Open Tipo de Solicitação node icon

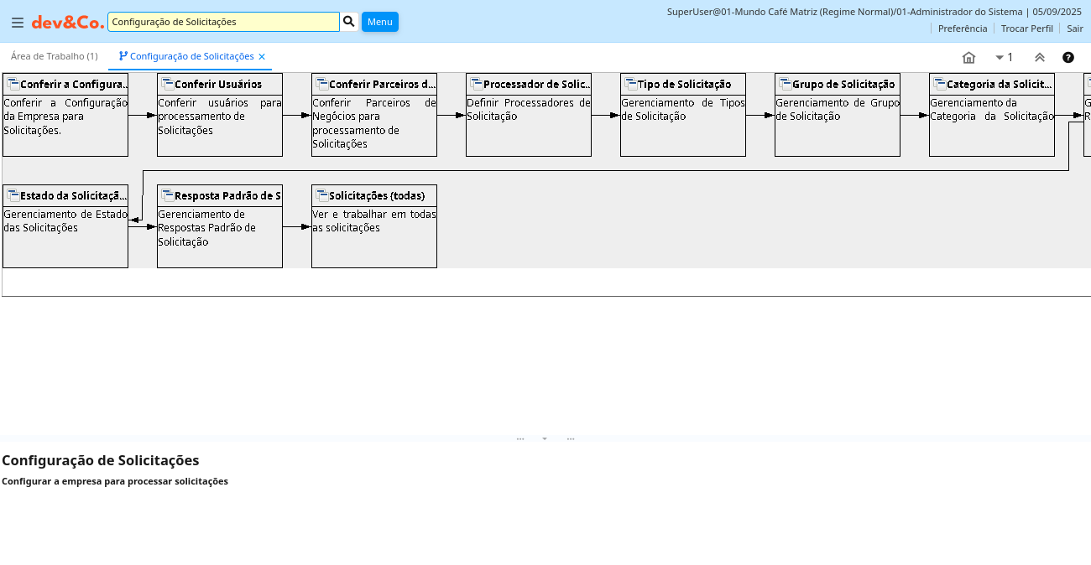[x=631, y=84]
